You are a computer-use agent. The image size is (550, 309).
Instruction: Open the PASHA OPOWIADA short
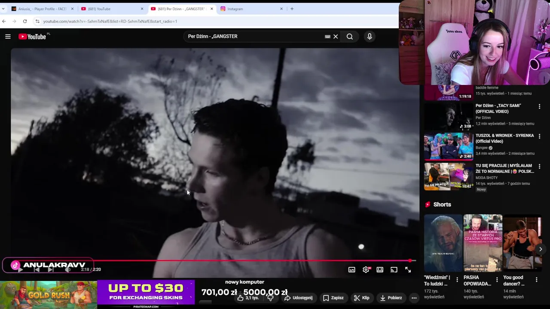pyautogui.click(x=483, y=243)
